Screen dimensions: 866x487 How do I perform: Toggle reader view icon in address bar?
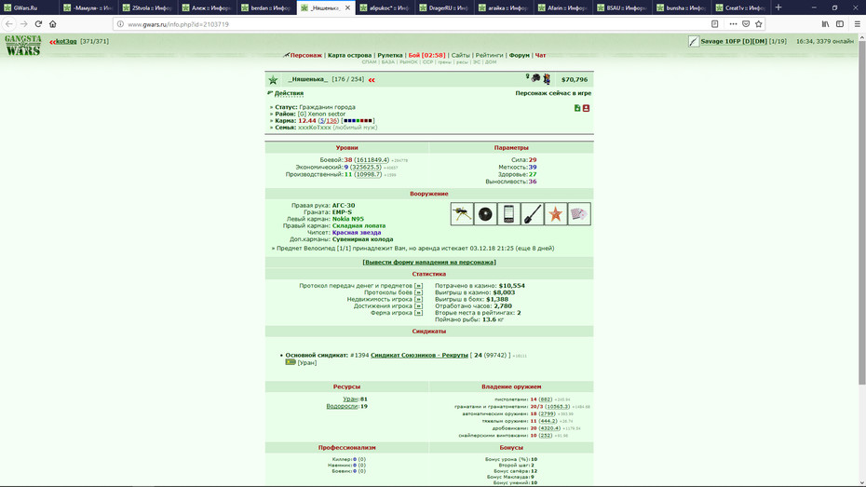coord(714,23)
